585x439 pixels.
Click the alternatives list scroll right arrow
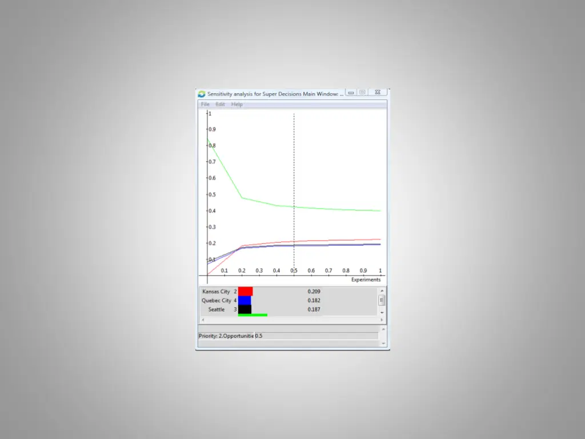(x=382, y=320)
